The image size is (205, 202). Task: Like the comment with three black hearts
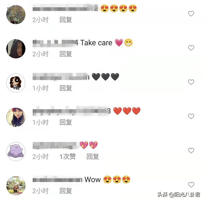point(191,82)
